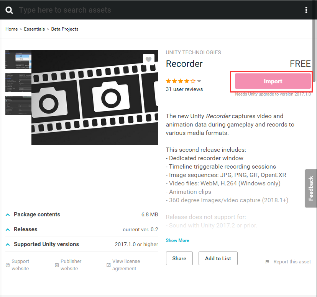The width and height of the screenshot is (317, 297).
Task: Click the FREE price label
Action: click(300, 64)
